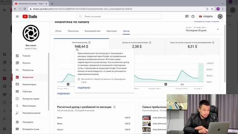Viewport: 238px width, 134px height.
Task: Click the browser back arrow
Action: coord(15,9)
